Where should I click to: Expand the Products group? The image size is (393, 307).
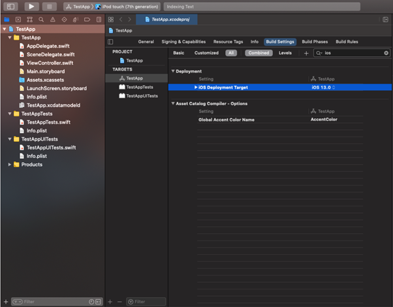(10, 165)
